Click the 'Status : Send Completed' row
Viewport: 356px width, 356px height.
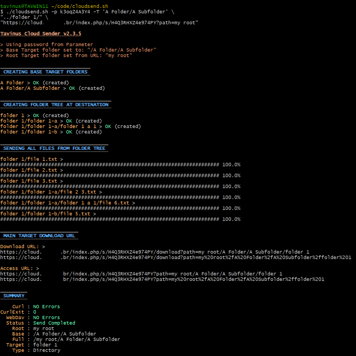41,323
